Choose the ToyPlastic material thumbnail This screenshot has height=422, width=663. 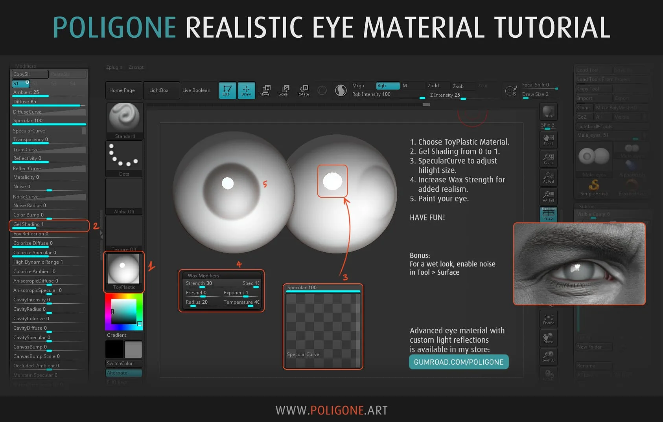click(x=123, y=271)
